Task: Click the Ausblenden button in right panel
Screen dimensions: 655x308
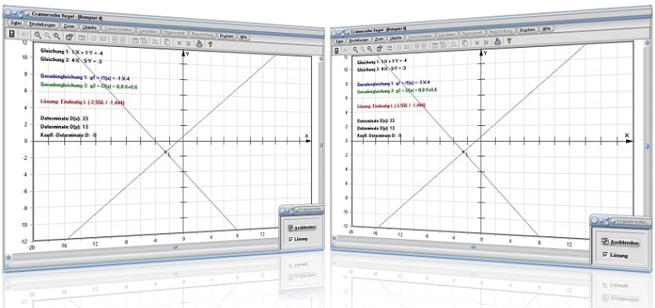Action: [x=620, y=242]
